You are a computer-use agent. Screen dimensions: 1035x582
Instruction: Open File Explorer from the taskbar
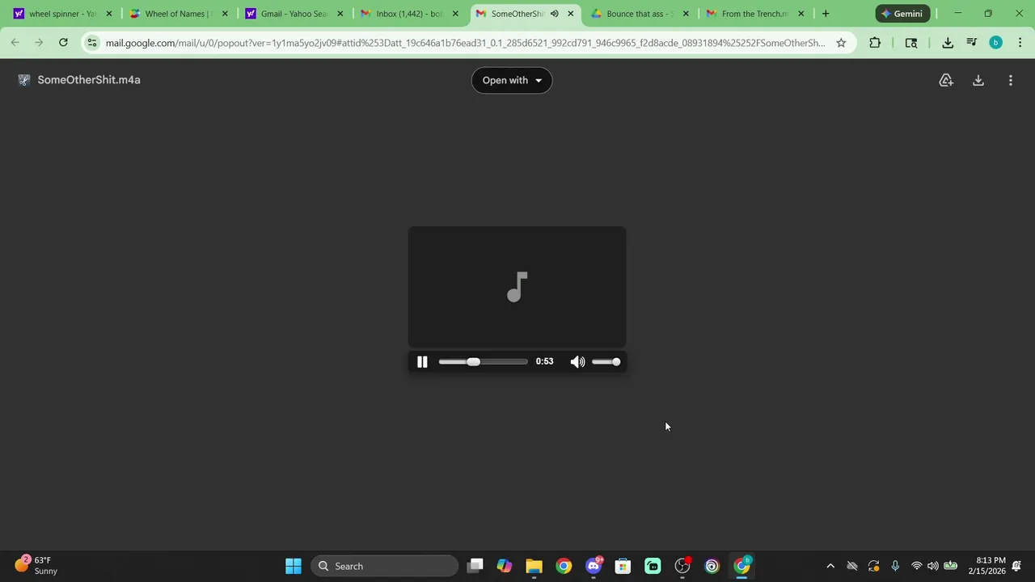pos(534,566)
